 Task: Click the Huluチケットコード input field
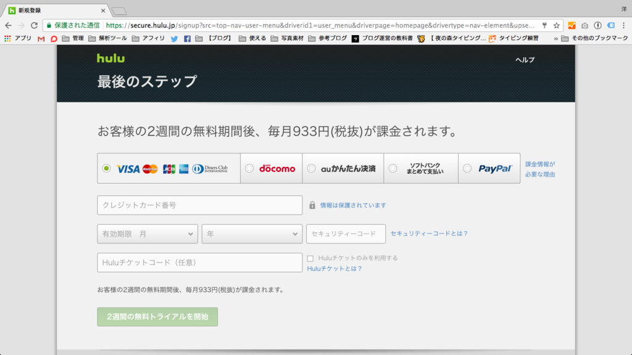199,263
